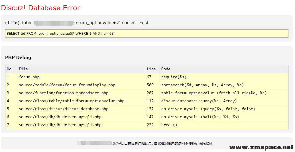This screenshot has height=152, width=295.
Task: Click the table_forum_optionvalue->fetch_all_tid code cell
Action: click(x=224, y=93)
